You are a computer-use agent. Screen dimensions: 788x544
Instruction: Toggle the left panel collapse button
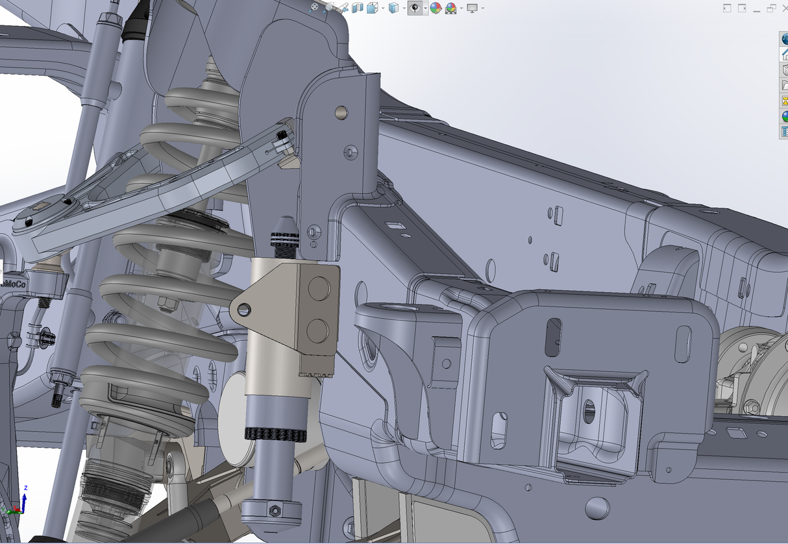click(x=726, y=8)
